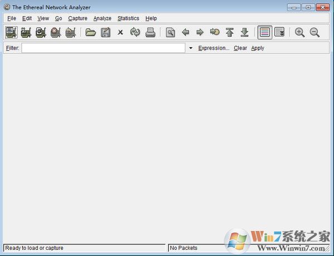The image size is (334, 256).
Task: Jump to the last packet
Action: pyautogui.click(x=244, y=32)
